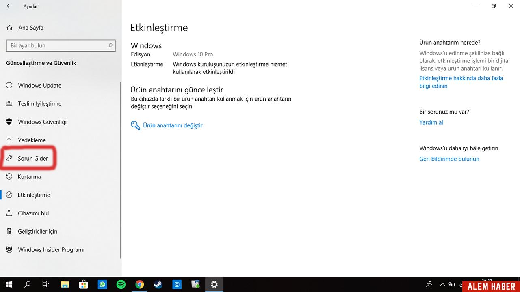Open Microsoft Store from the taskbar
520x292 pixels.
point(84,284)
